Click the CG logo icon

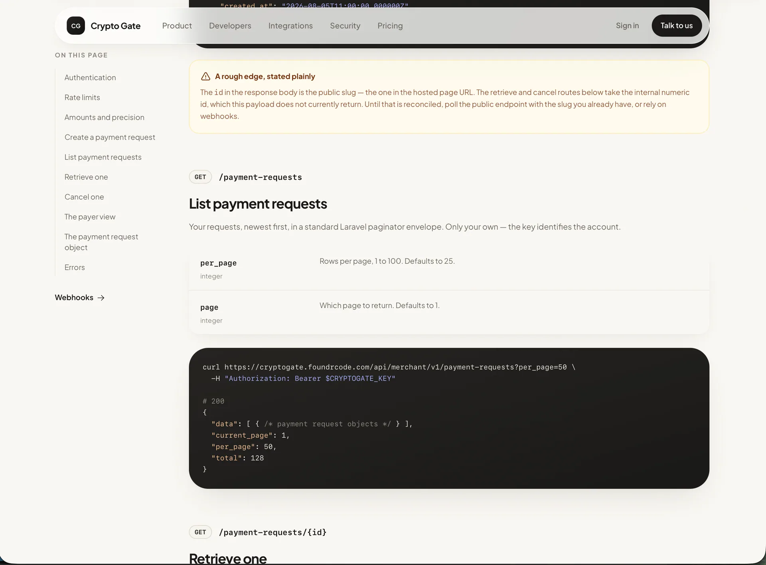coord(76,26)
